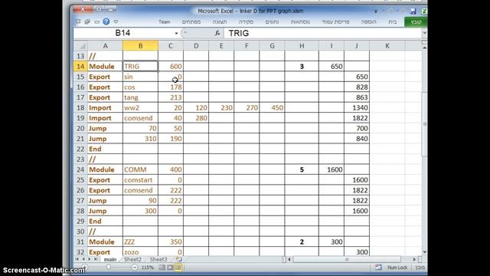
Task: Select the cell containing ZZZ
Action: click(140, 242)
